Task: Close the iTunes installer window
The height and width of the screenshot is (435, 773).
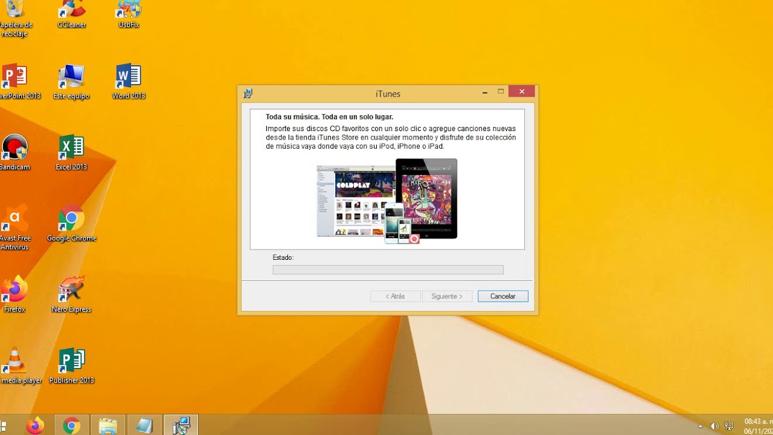Action: click(x=522, y=92)
